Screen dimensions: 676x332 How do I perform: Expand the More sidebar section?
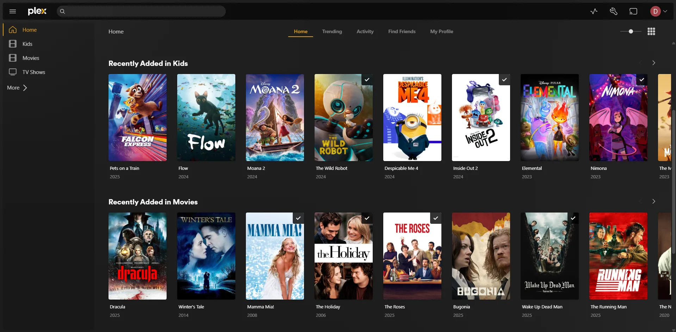coord(17,88)
